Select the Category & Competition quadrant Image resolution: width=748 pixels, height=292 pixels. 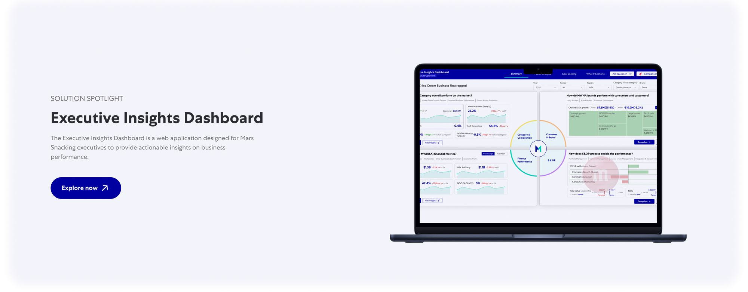[524, 136]
